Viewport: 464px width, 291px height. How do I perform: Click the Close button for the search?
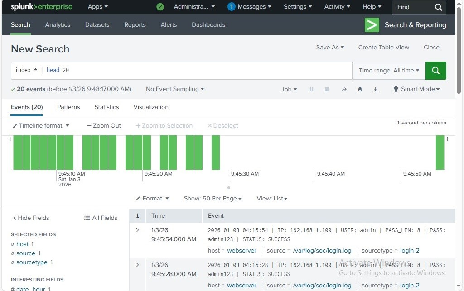click(x=431, y=47)
